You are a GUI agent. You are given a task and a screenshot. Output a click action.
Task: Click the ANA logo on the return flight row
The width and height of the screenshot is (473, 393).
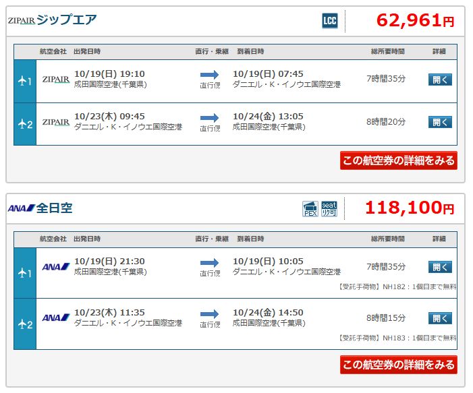[x=56, y=318]
